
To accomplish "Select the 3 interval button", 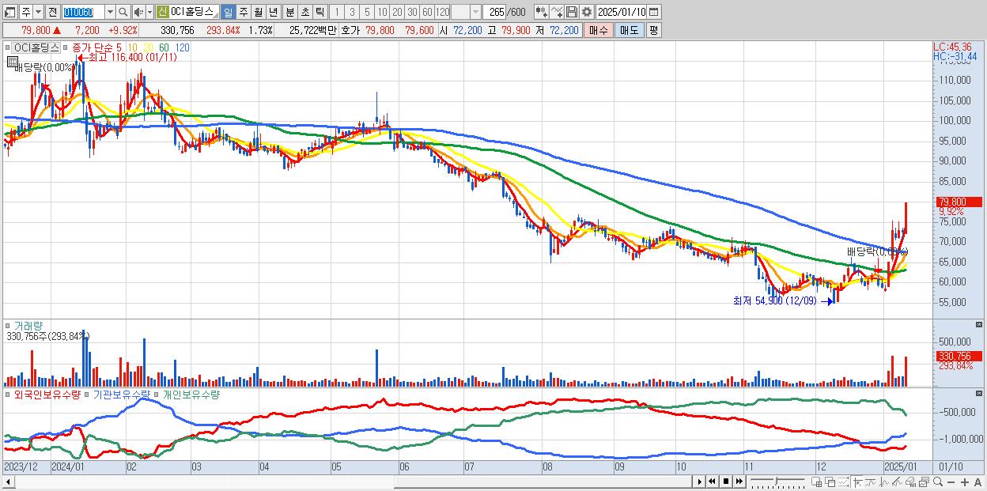I will click(352, 12).
